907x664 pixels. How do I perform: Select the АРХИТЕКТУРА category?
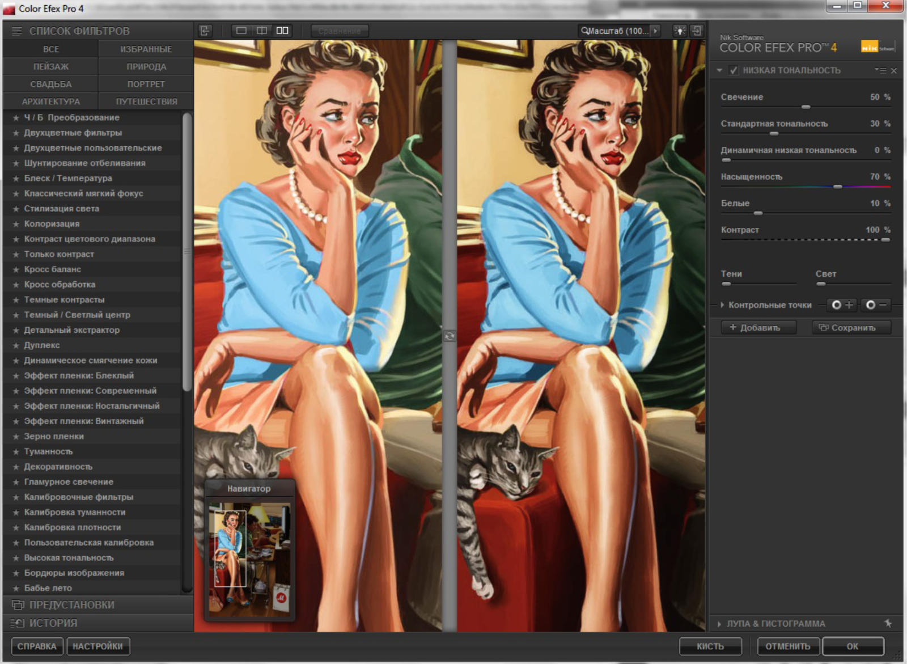50,101
